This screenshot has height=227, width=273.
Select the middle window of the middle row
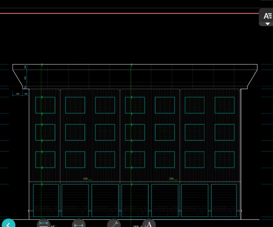point(135,132)
